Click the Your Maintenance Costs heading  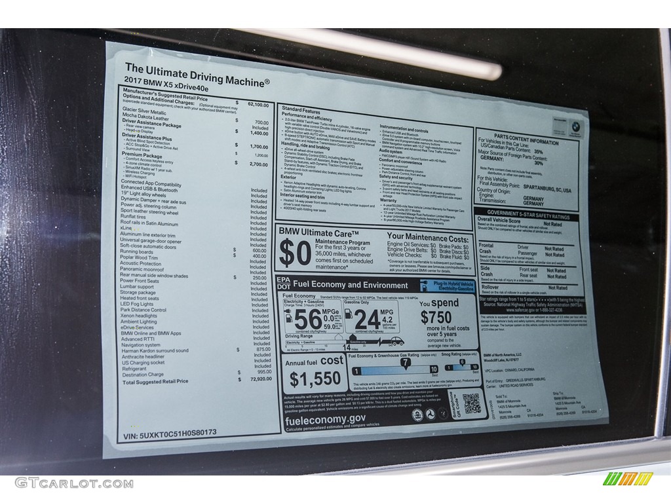tap(427, 237)
